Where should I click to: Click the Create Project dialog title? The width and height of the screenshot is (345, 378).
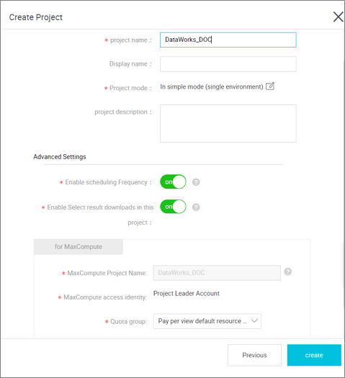click(36, 17)
